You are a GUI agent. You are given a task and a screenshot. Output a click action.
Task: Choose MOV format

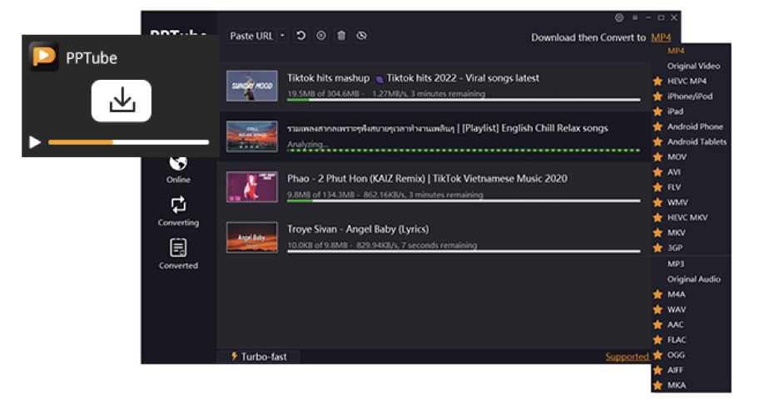[x=677, y=157]
